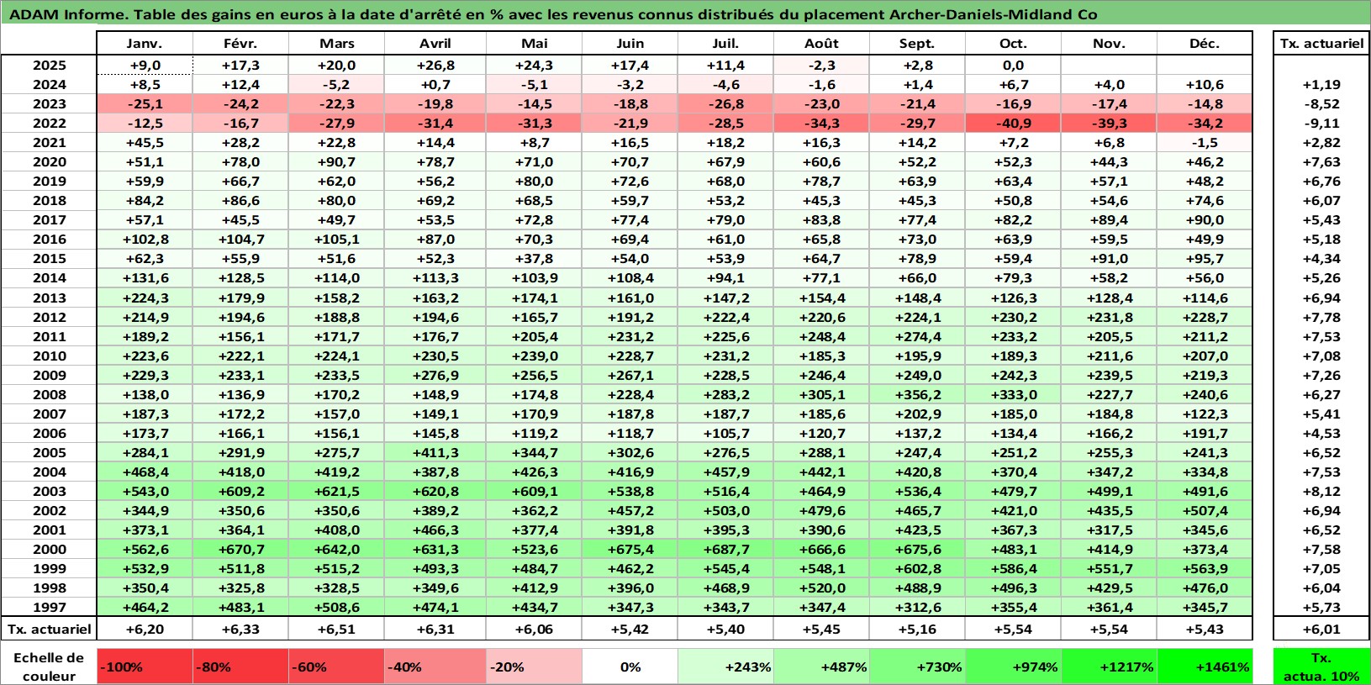Click the Janv. column header
This screenshot has height=685, width=1371.
pyautogui.click(x=145, y=44)
